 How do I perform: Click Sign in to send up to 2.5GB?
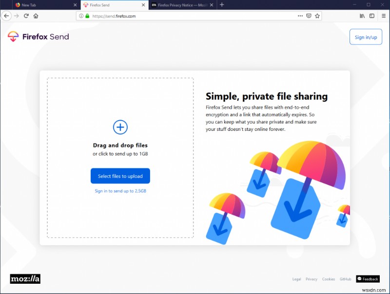120,191
